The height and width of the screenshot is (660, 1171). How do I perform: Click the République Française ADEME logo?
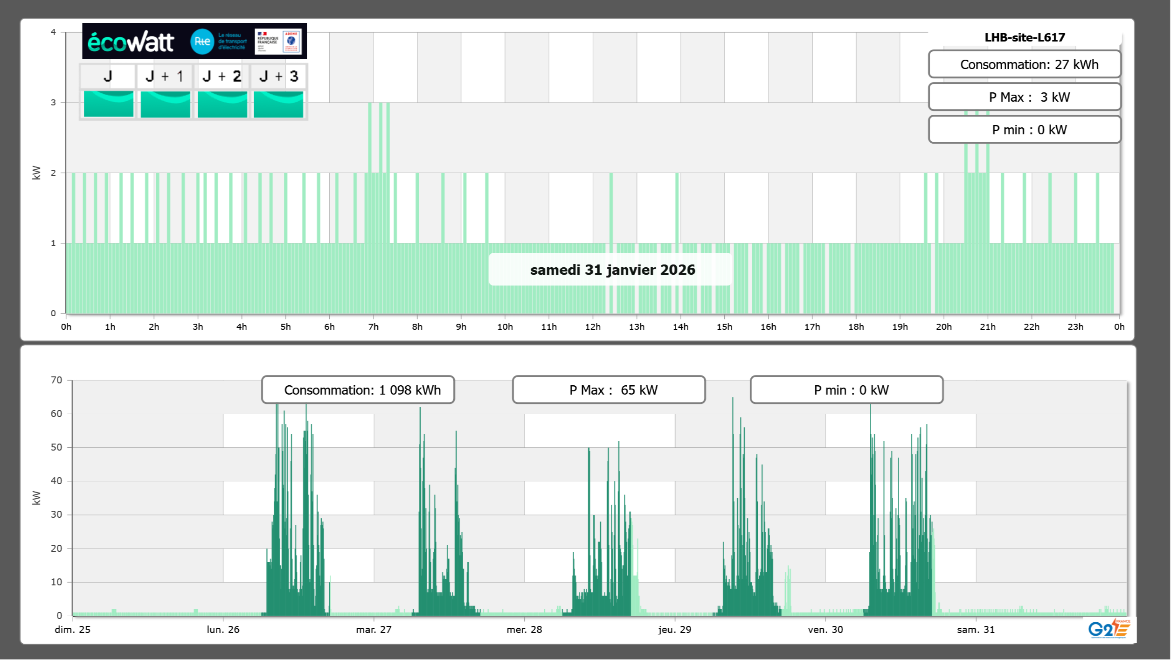click(278, 42)
